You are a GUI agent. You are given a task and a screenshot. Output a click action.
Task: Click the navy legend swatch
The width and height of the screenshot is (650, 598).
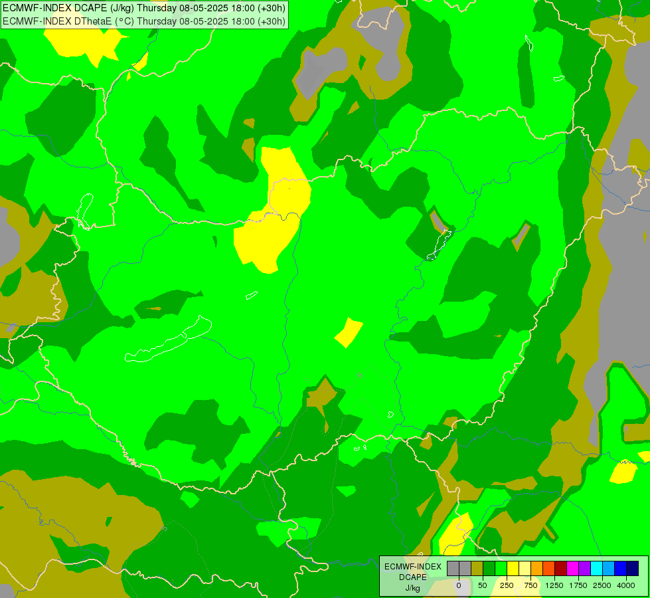[x=633, y=568]
